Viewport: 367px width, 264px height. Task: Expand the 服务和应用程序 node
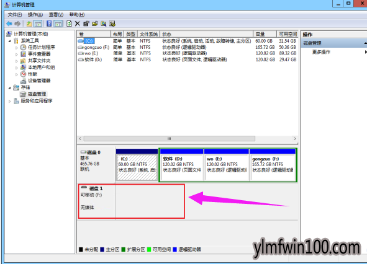[9, 101]
